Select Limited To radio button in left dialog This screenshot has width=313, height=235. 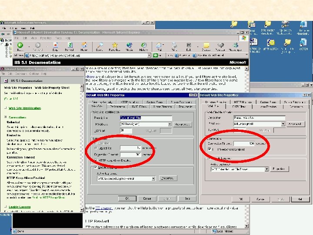96,148
